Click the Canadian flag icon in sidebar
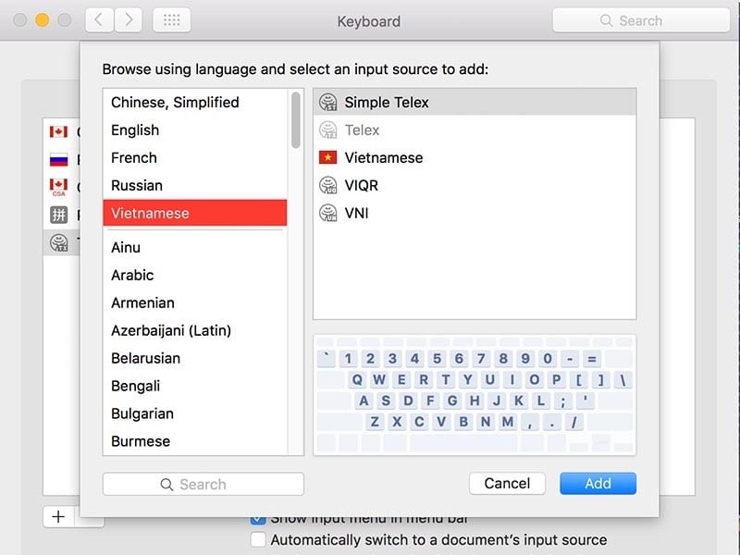 [x=58, y=131]
